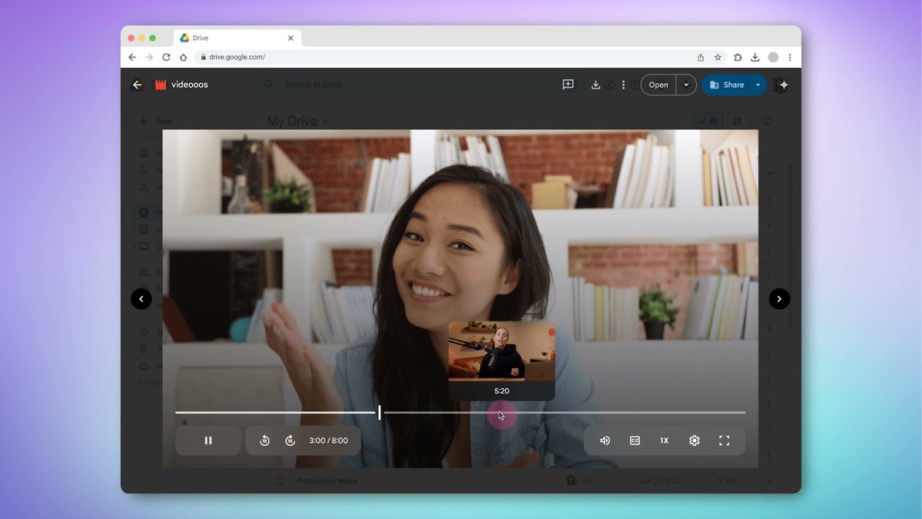Add a comment to the video
The height and width of the screenshot is (519, 922).
pyautogui.click(x=568, y=85)
